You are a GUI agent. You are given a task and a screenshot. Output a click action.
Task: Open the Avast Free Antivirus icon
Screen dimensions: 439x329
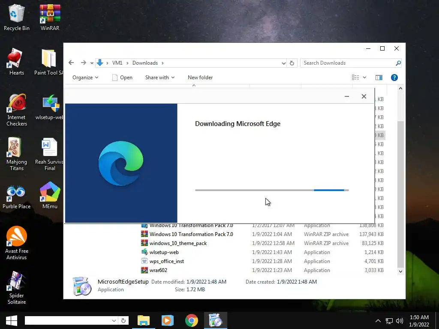[17, 243]
